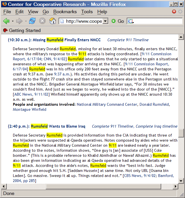Click the Forward arrow button
This screenshot has width=185, height=198.
[x=19, y=21]
